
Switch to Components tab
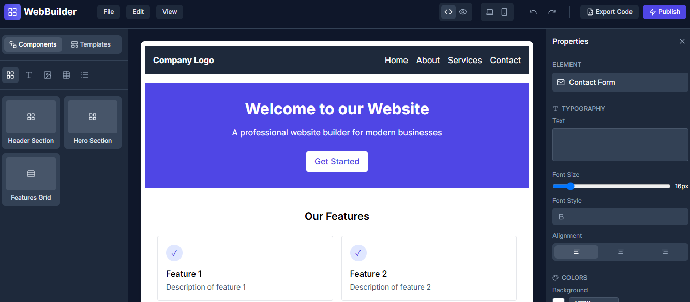click(x=33, y=44)
